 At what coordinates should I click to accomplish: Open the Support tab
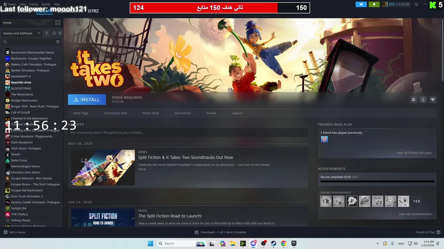coord(237,113)
